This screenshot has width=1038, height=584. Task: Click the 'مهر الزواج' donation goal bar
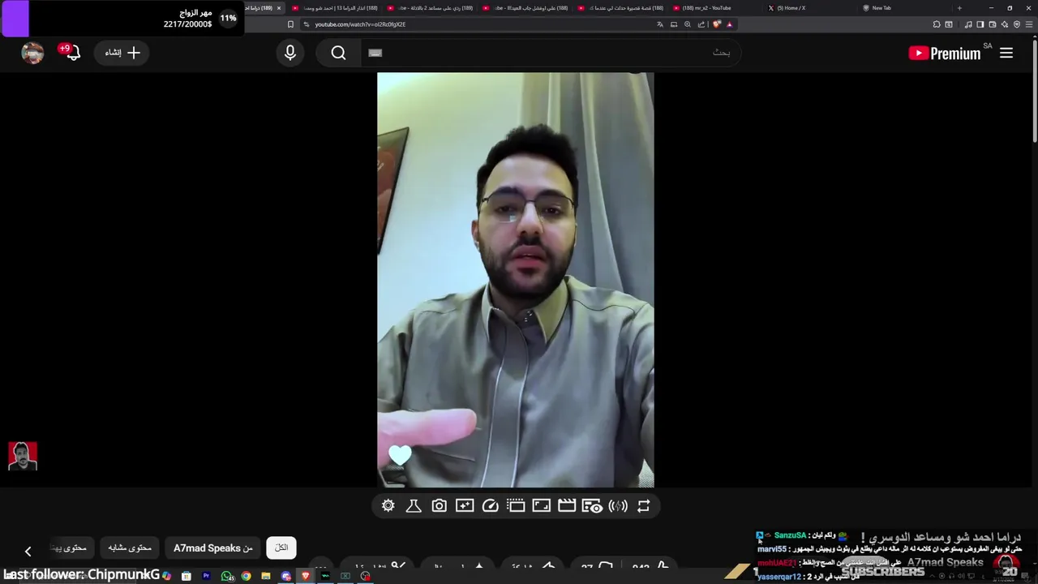click(x=122, y=18)
